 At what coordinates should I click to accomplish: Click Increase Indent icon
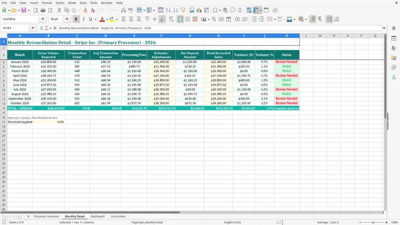point(254,19)
